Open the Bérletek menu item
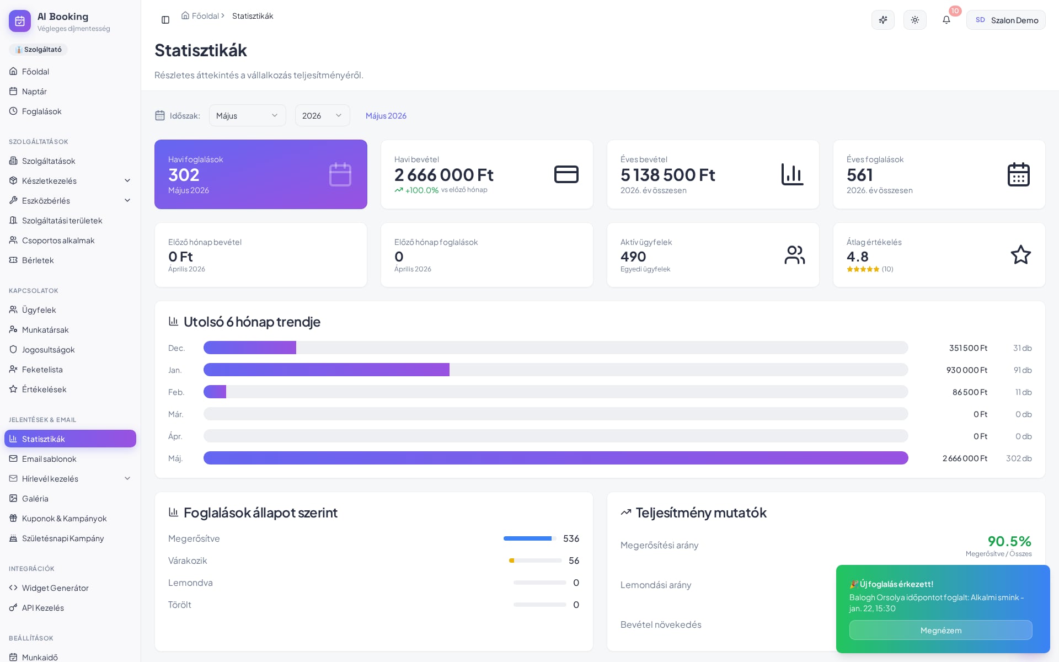This screenshot has height=662, width=1059. click(x=70, y=260)
